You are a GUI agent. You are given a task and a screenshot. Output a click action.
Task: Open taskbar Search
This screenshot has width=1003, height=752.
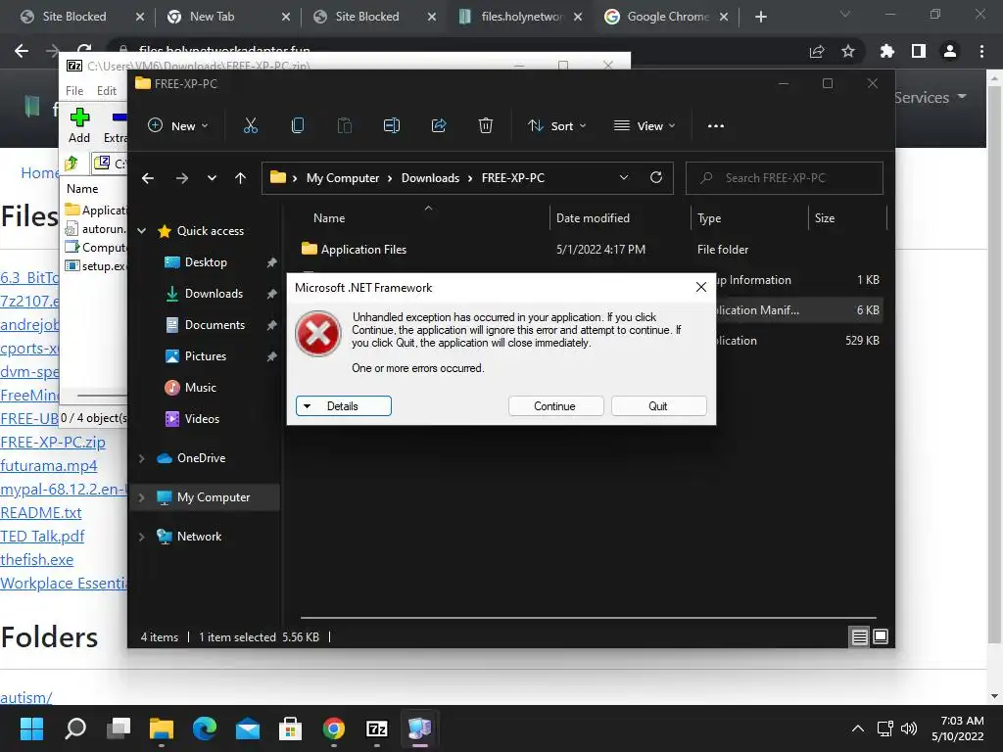point(75,728)
